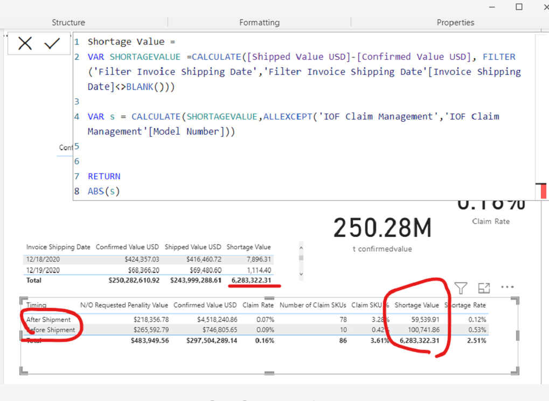This screenshot has height=401, width=549.
Task: Click the $218,356.78 penalty value cell
Action: coord(151,320)
